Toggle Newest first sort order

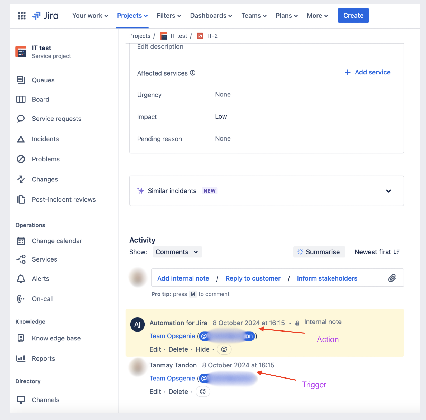(x=377, y=252)
